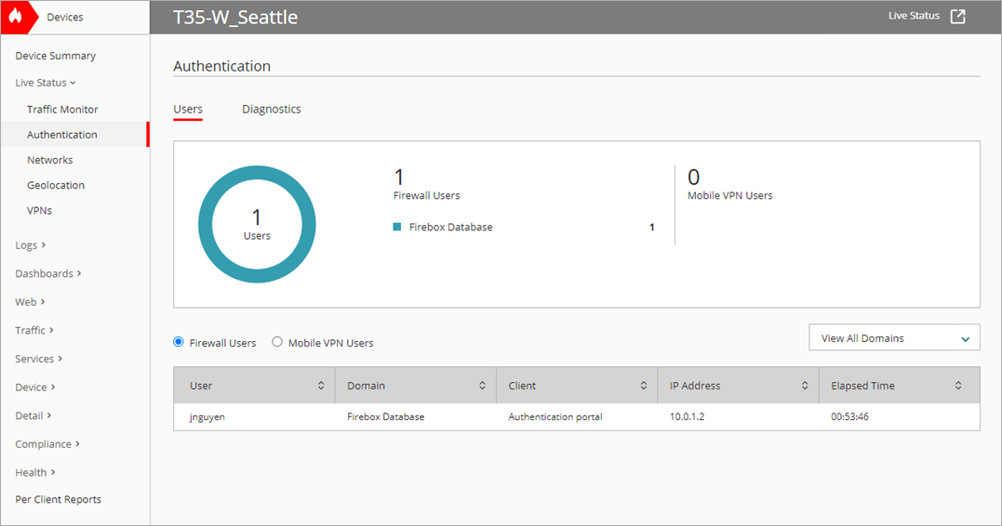Sort table by IP Address arrows

(x=804, y=386)
